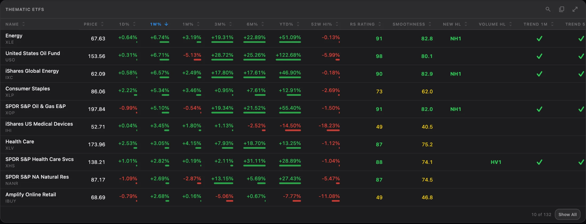Click the sort arrows beside YTD%
This screenshot has height=224, width=586.
point(298,24)
